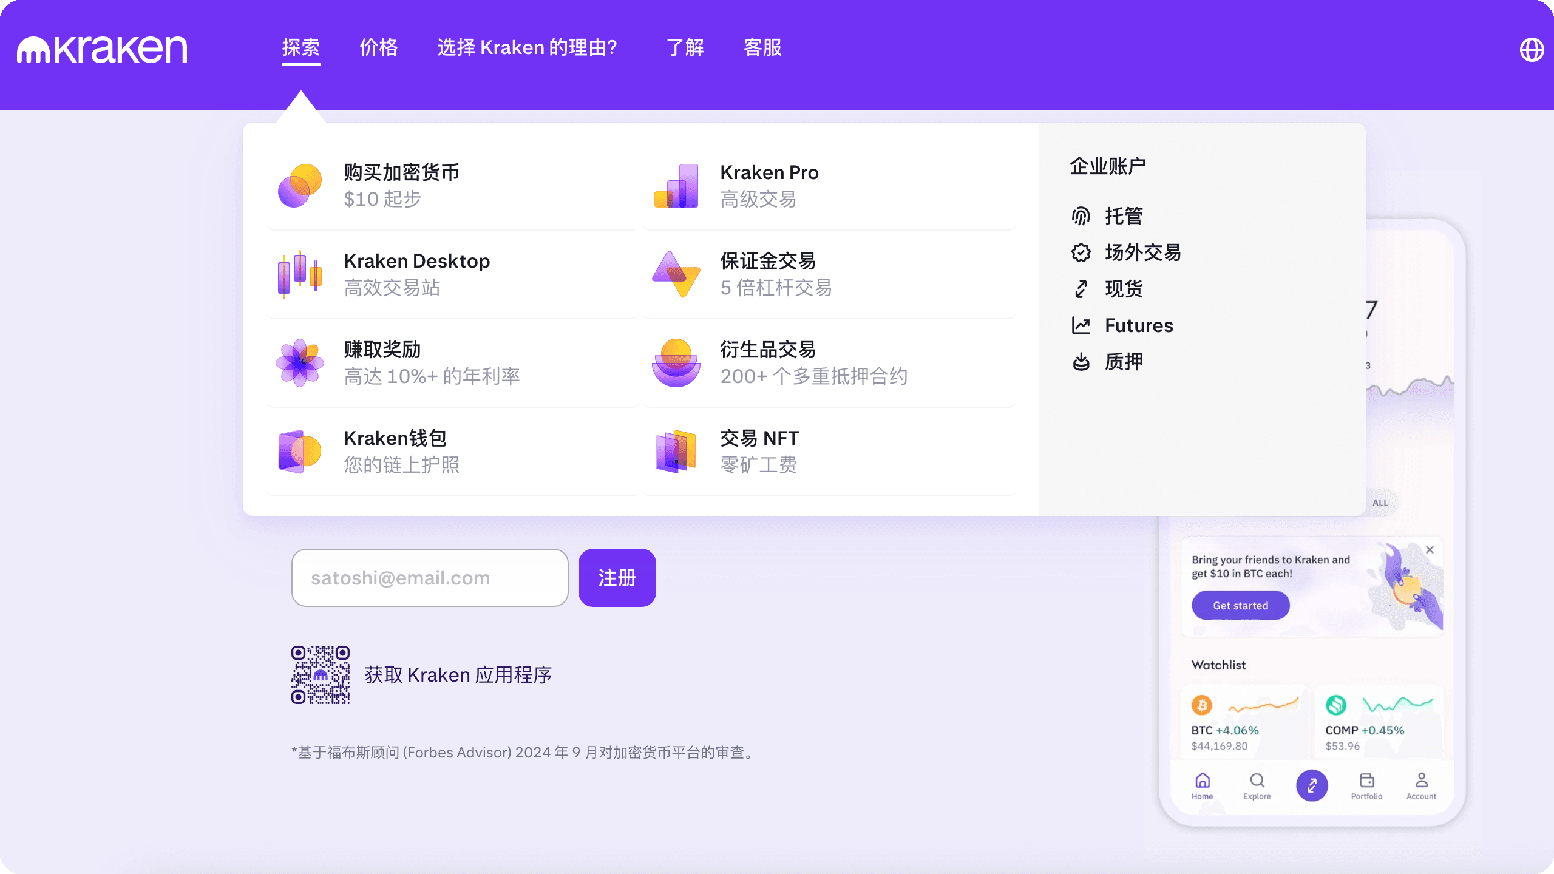Open the Kraken钱包 链上护照 icon
This screenshot has width=1554, height=874.
coord(298,449)
